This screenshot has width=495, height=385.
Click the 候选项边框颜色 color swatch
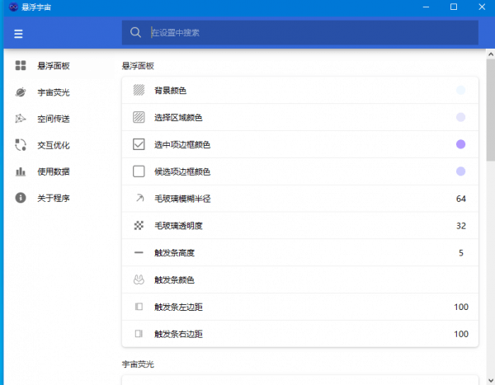click(x=460, y=171)
